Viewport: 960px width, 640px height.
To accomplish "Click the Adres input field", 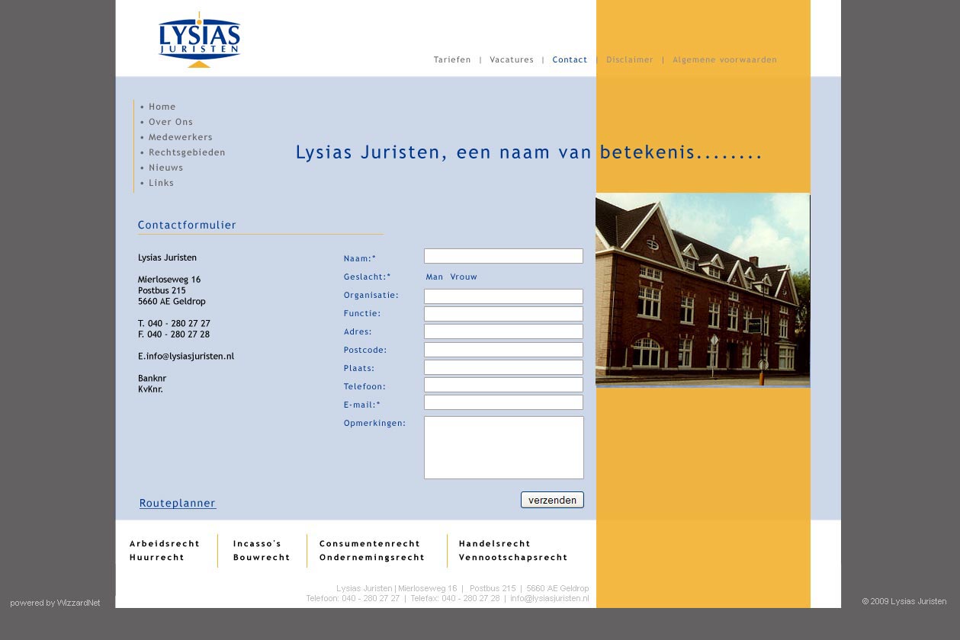I will [x=503, y=331].
